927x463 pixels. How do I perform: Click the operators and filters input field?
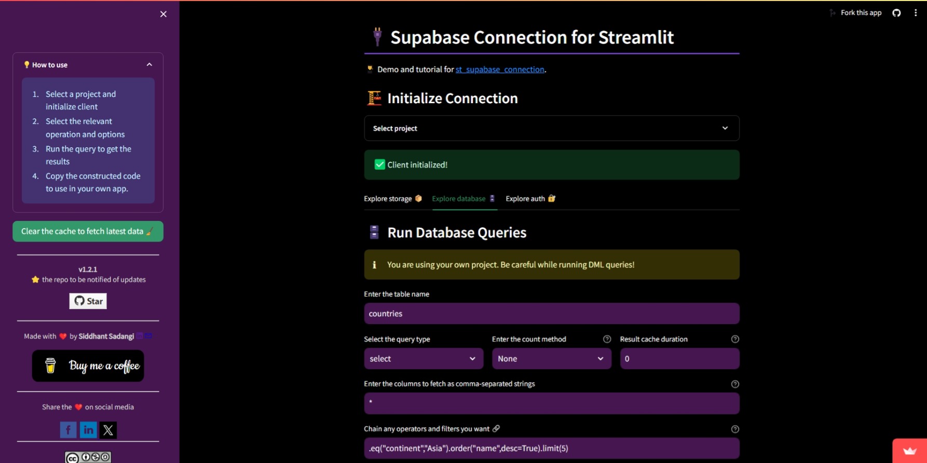click(552, 448)
